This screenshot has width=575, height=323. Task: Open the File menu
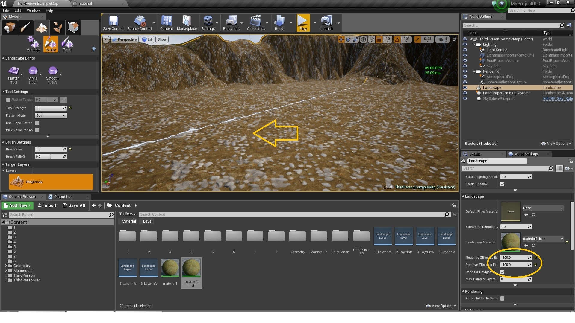[x=6, y=10]
